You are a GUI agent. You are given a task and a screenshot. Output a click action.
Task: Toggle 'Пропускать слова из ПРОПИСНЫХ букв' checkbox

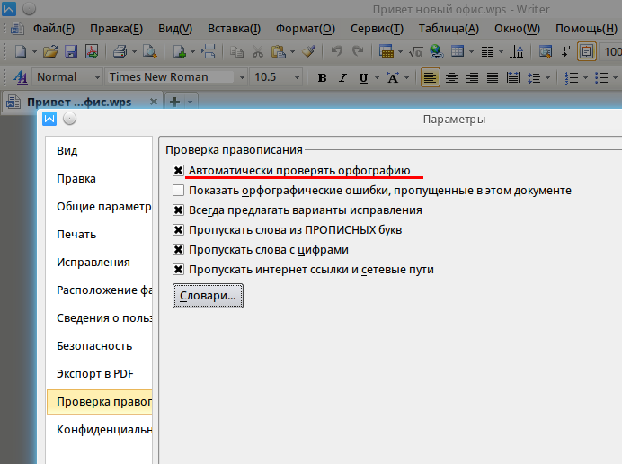pos(178,230)
